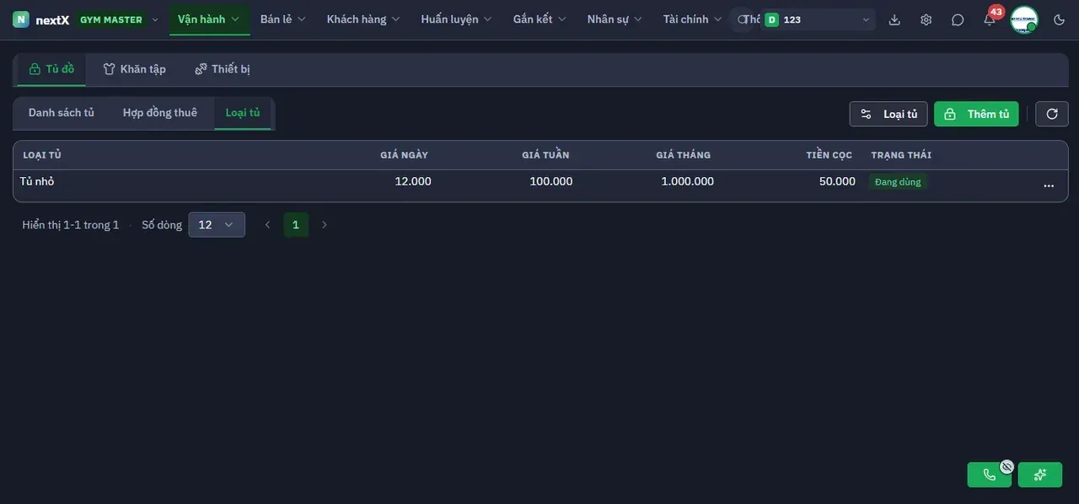
Task: Click the Tủ nhỏ locker type name
Action: coord(37,181)
